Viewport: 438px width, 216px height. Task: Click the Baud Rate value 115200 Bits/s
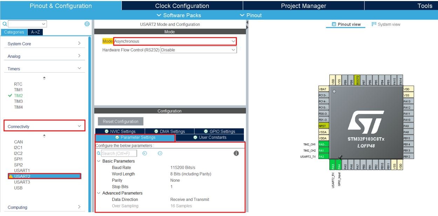(183, 168)
